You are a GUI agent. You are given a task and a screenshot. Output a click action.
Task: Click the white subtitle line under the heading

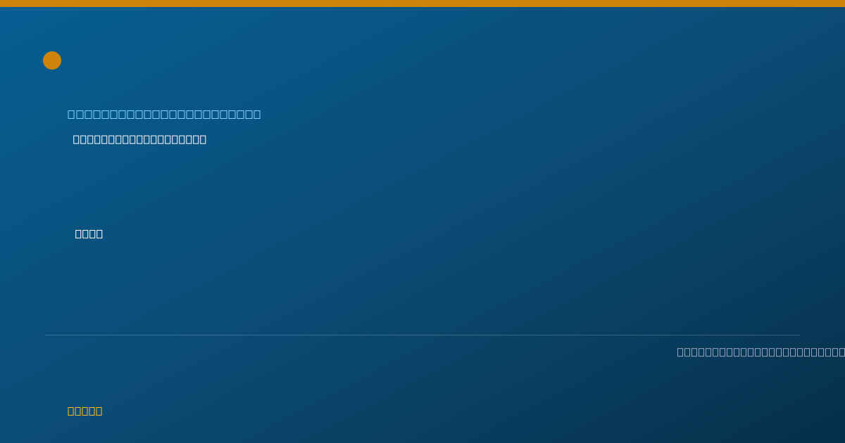click(x=139, y=139)
